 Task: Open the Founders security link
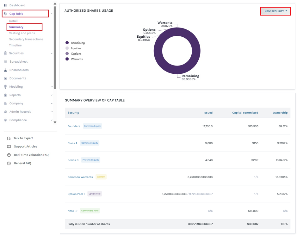[74, 126]
